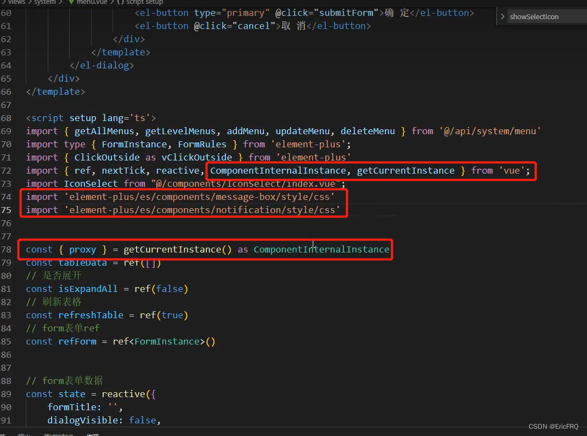The width and height of the screenshot is (587, 436).
Task: Click line number 60 in the gutter
Action: (6, 13)
